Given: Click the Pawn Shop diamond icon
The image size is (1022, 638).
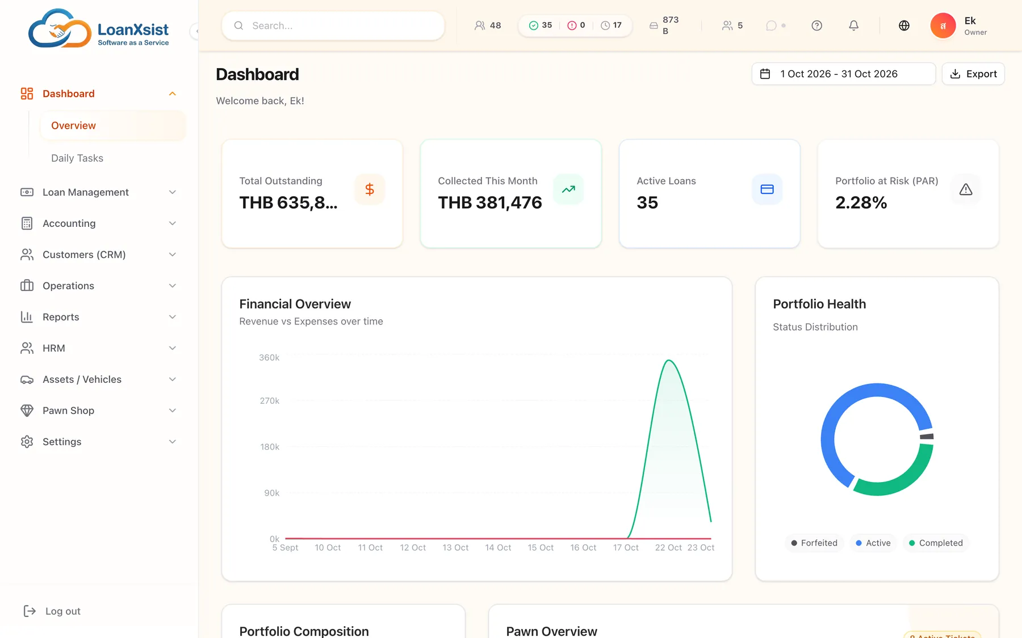Looking at the screenshot, I should pos(27,411).
